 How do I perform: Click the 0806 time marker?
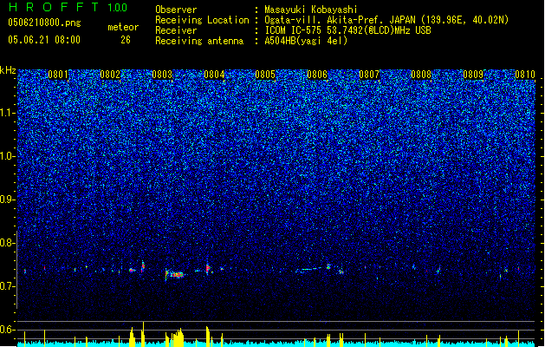pos(317,75)
